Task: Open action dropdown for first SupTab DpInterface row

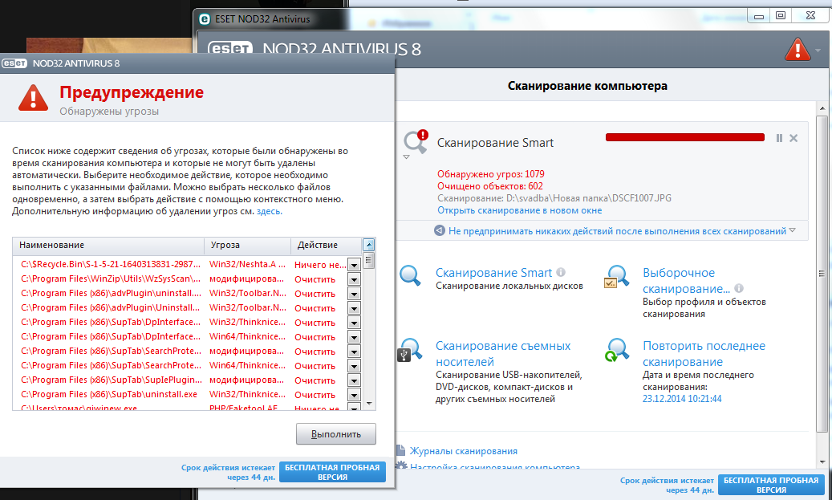Action: pos(354,322)
